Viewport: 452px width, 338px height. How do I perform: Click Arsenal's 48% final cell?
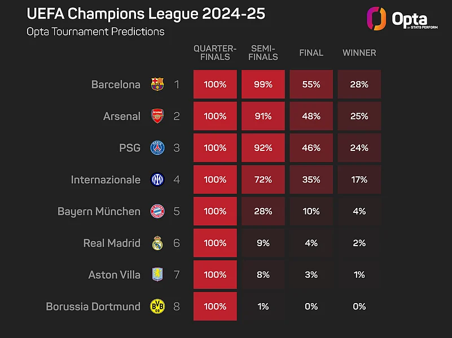(x=311, y=116)
